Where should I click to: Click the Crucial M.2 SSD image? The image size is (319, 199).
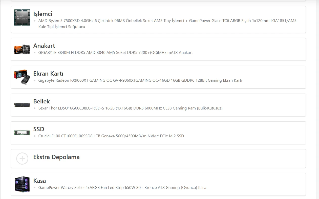22,132
